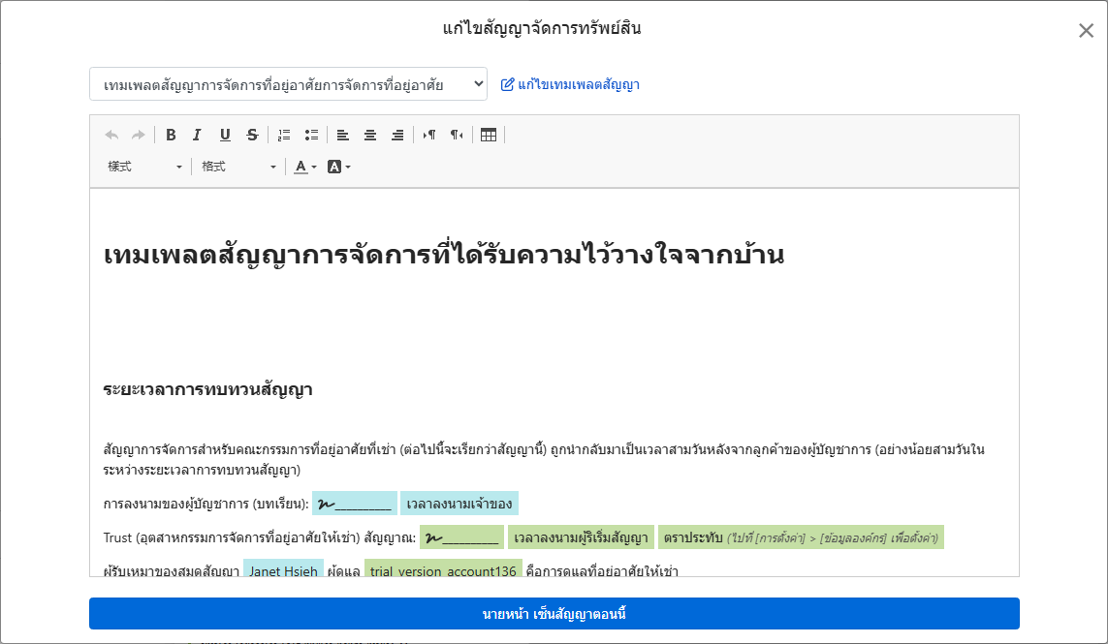1108x644 pixels.
Task: Insert a table
Action: (x=489, y=135)
